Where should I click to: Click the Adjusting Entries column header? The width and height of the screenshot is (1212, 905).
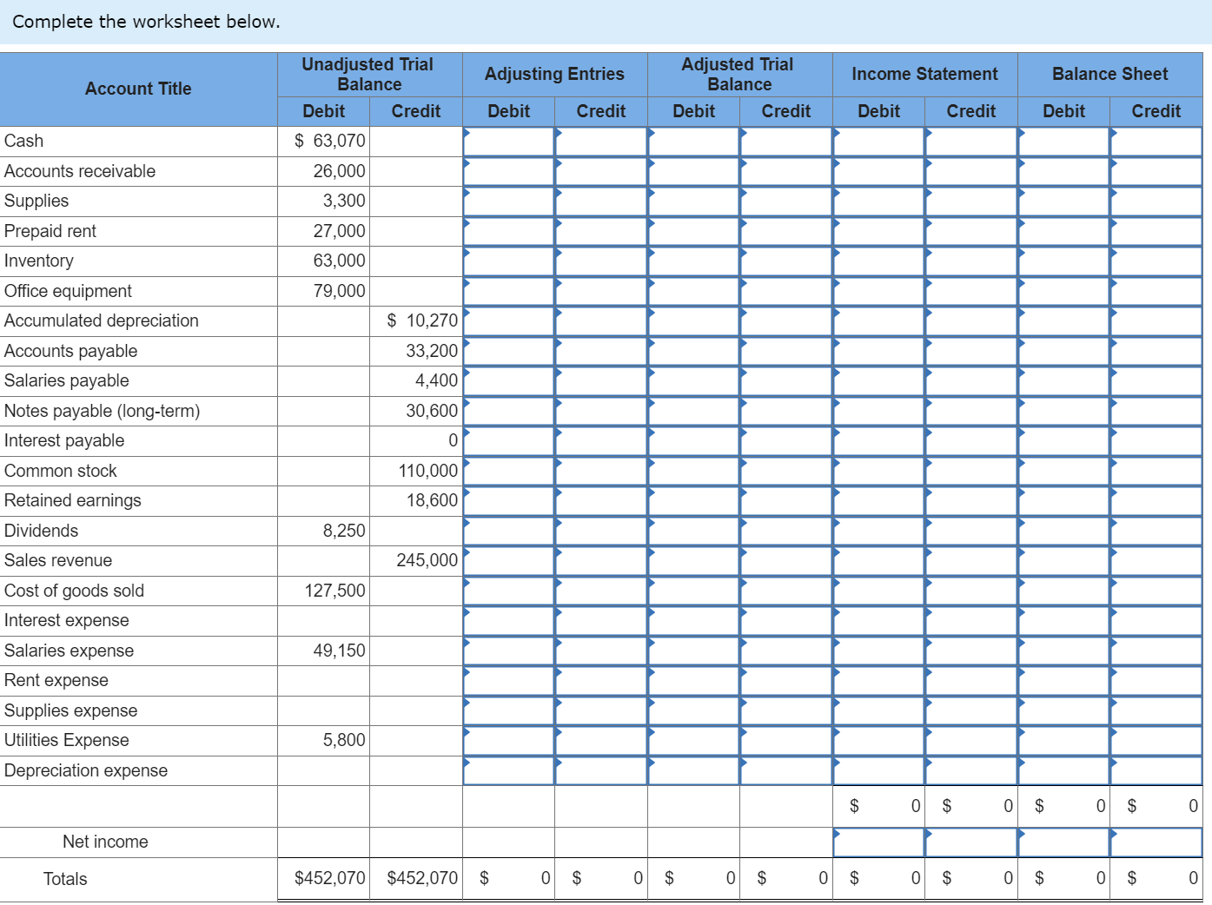tap(554, 74)
